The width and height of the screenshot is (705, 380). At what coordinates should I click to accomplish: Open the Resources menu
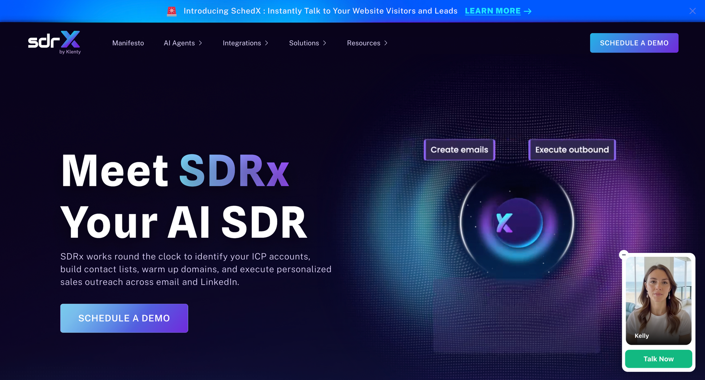pos(363,43)
